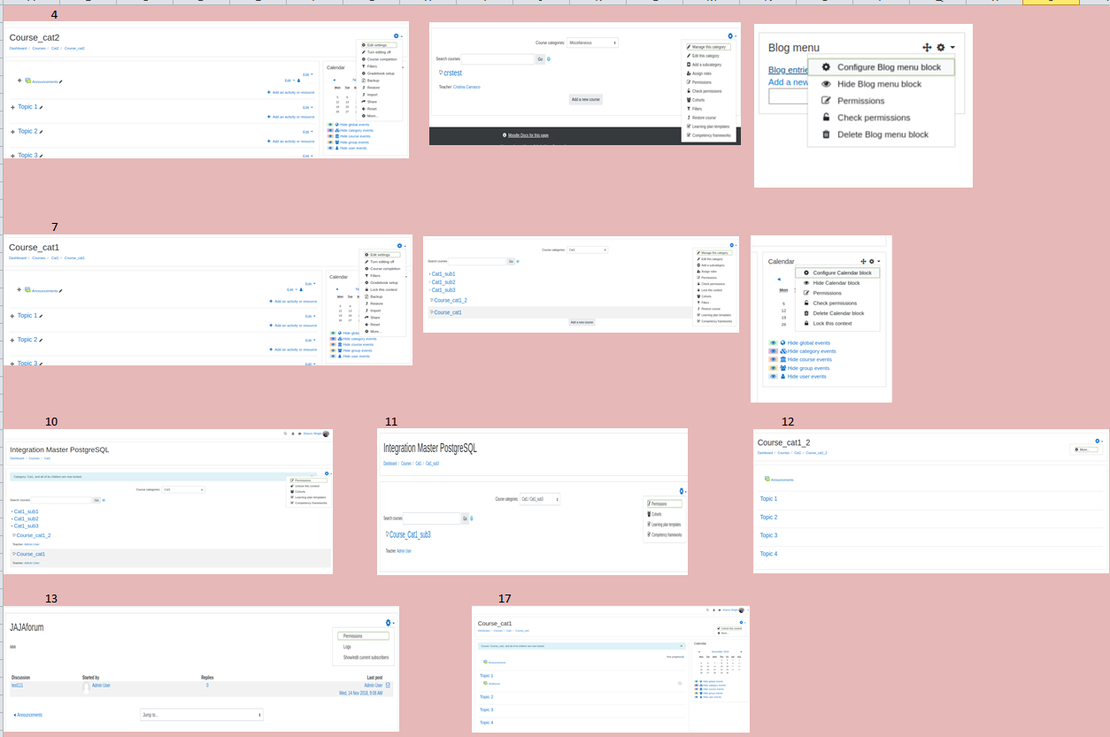Click the gear icon in Blog menu header
The height and width of the screenshot is (737, 1110).
click(x=941, y=48)
